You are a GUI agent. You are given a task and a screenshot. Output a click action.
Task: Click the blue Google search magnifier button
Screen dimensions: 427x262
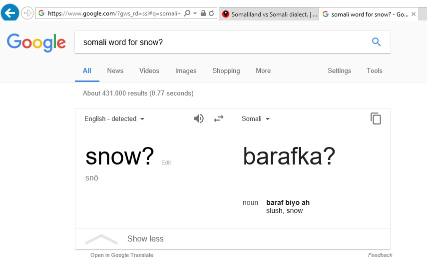click(x=377, y=41)
